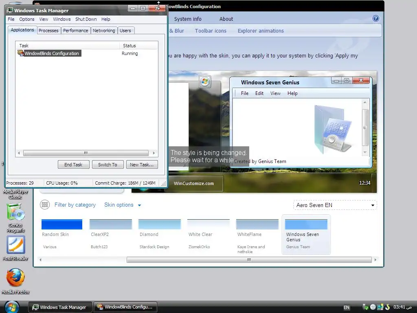The height and width of the screenshot is (313, 417).
Task: Open the Shut Down menu in Task Manager
Action: pyautogui.click(x=86, y=19)
